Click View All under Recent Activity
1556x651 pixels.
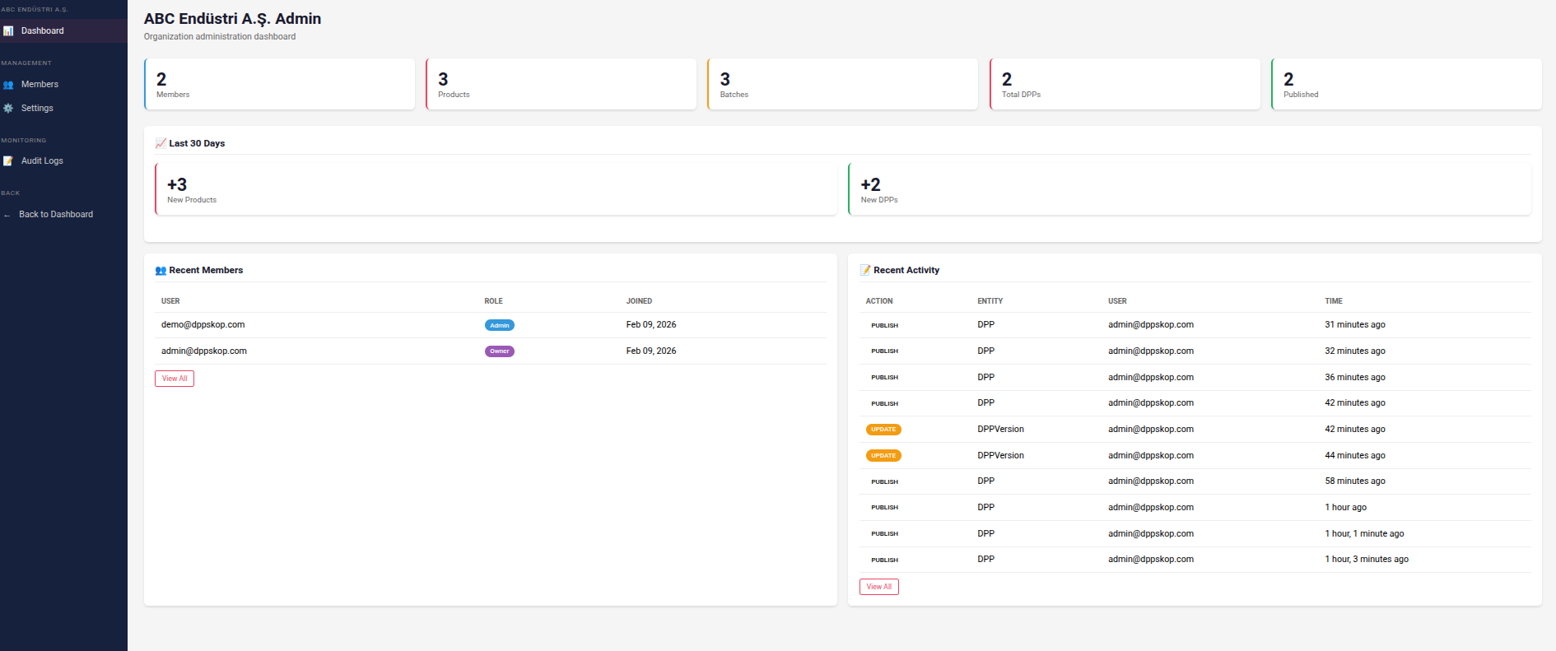point(879,587)
